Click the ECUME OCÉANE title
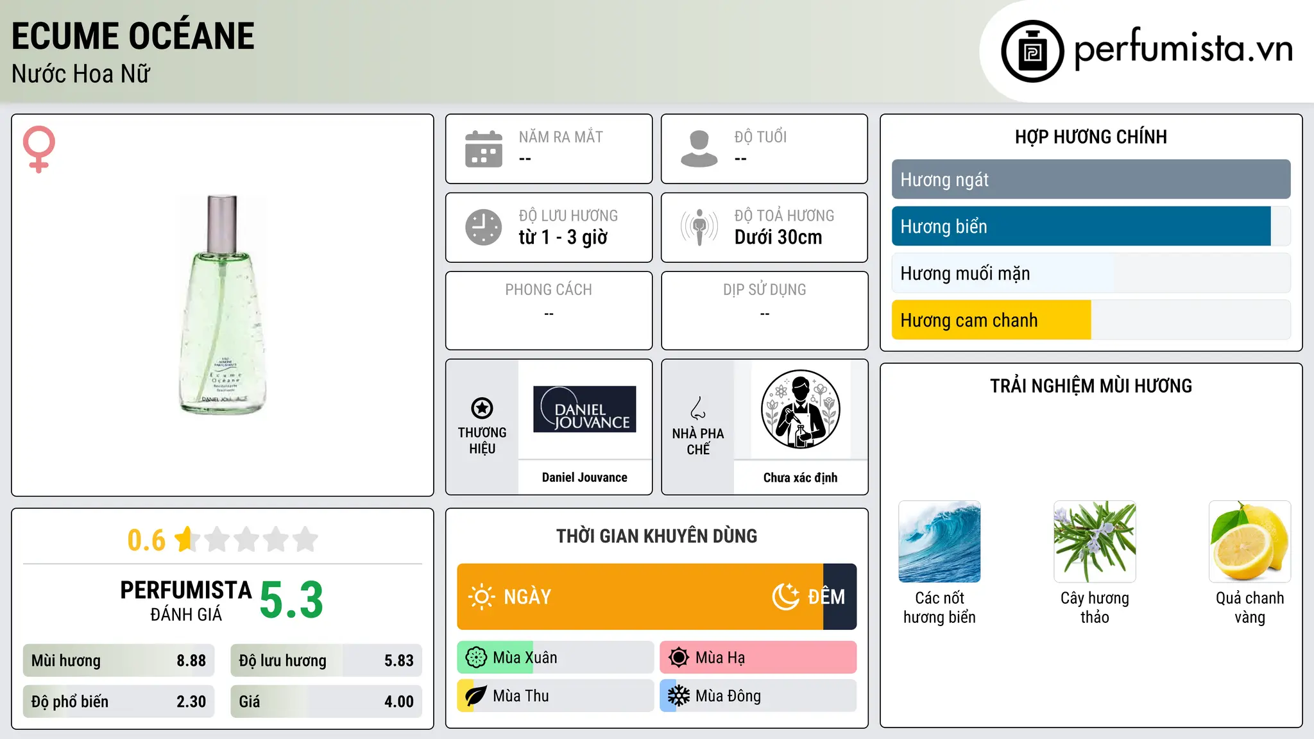The image size is (1314, 739). tap(133, 36)
